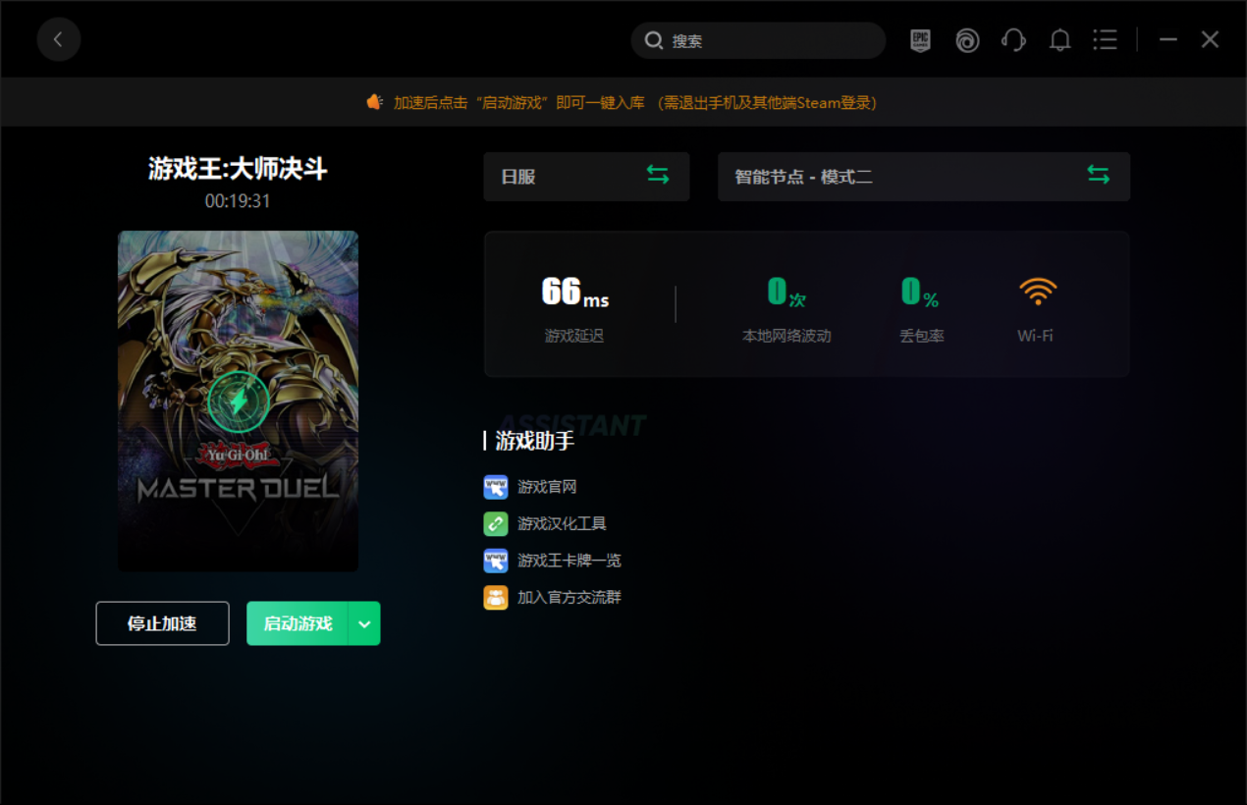1247x805 pixels.
Task: Switch server region 日服
Action: tap(586, 177)
